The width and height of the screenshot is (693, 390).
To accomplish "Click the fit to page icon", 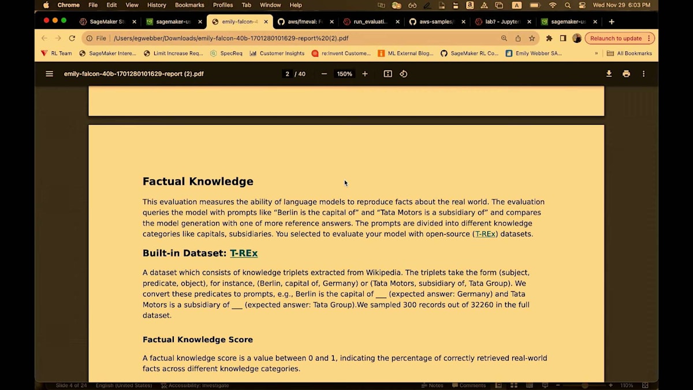I will [x=388, y=74].
